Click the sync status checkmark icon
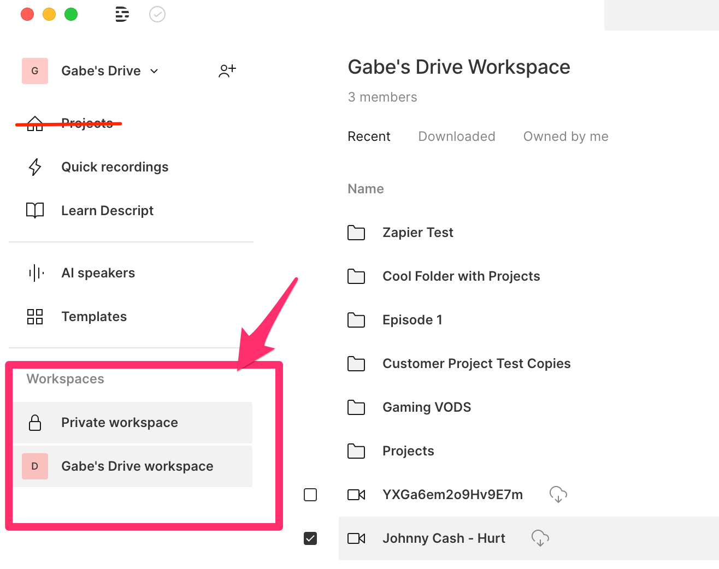This screenshot has width=719, height=569. point(157,14)
